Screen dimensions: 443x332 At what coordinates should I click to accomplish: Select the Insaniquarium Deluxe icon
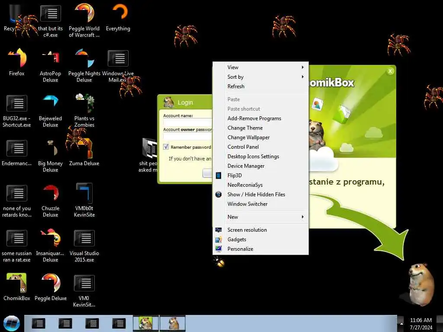tap(50, 246)
